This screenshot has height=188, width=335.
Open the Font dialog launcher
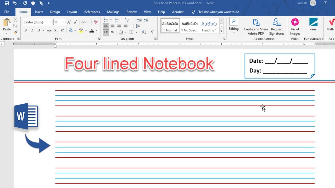[99, 39]
